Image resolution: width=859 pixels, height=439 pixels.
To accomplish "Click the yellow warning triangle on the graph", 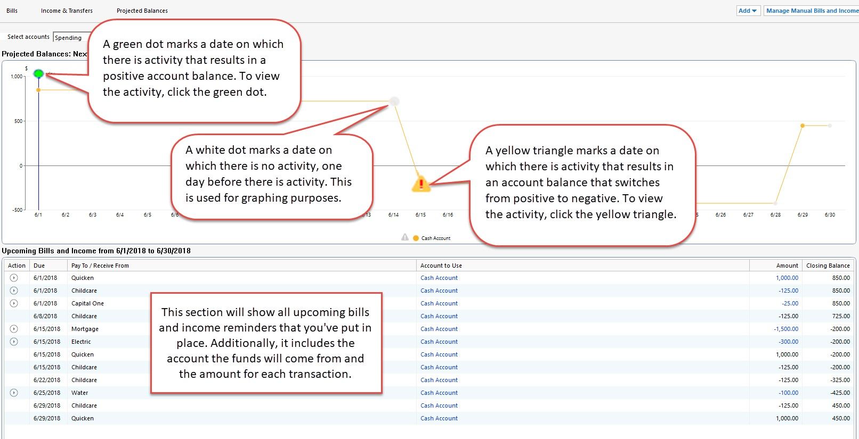I will coord(421,184).
